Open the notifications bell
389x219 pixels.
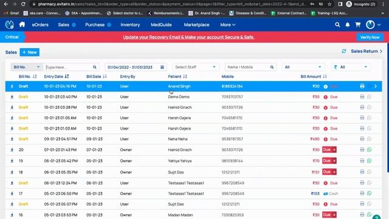tap(347, 24)
